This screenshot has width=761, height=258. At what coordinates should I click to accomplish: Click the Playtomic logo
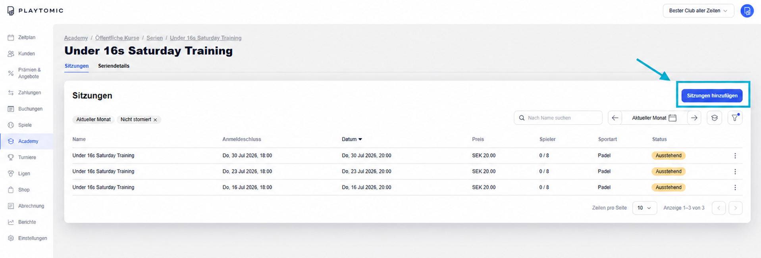[35, 11]
